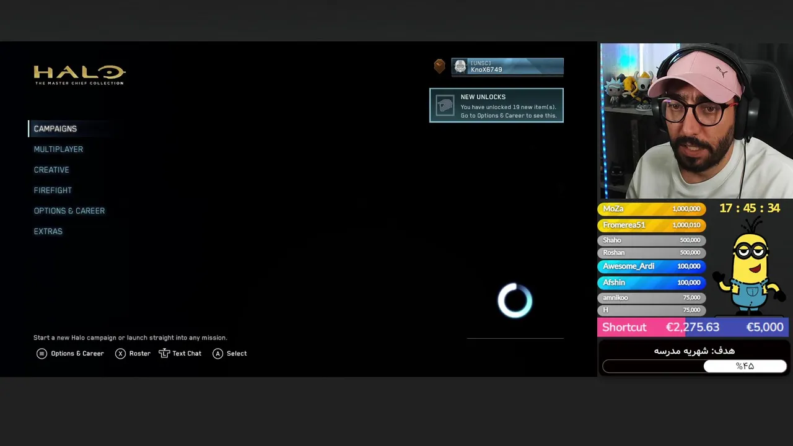Viewport: 793px width, 446px height.
Task: Click the Roshan donor row
Action: click(x=651, y=253)
